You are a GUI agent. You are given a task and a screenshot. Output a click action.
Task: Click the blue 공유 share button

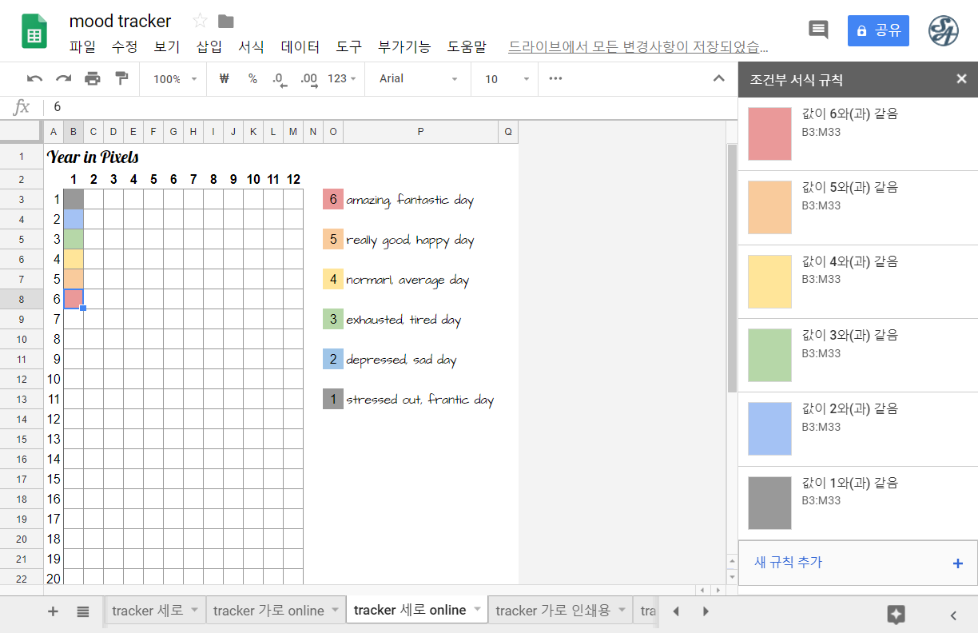click(x=878, y=30)
